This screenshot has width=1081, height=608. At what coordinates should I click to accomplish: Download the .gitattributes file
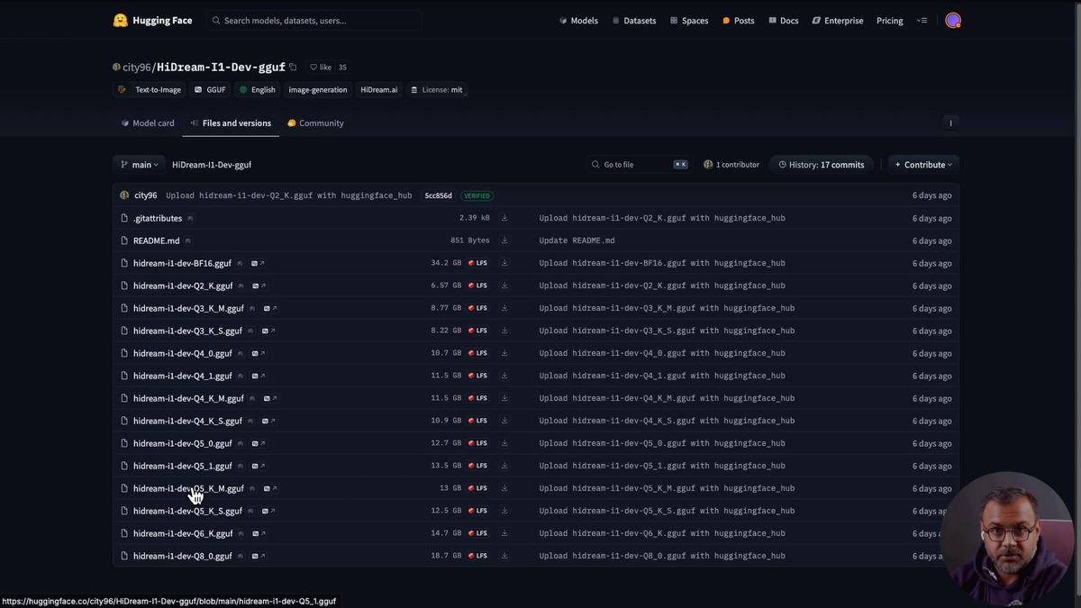[504, 218]
